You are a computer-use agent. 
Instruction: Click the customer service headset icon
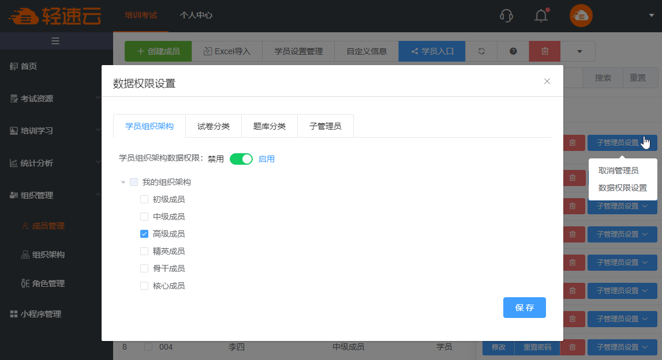[x=506, y=16]
